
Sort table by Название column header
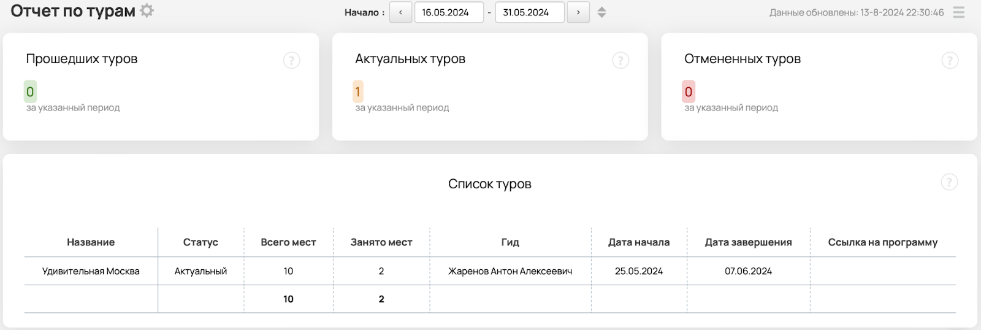(91, 242)
